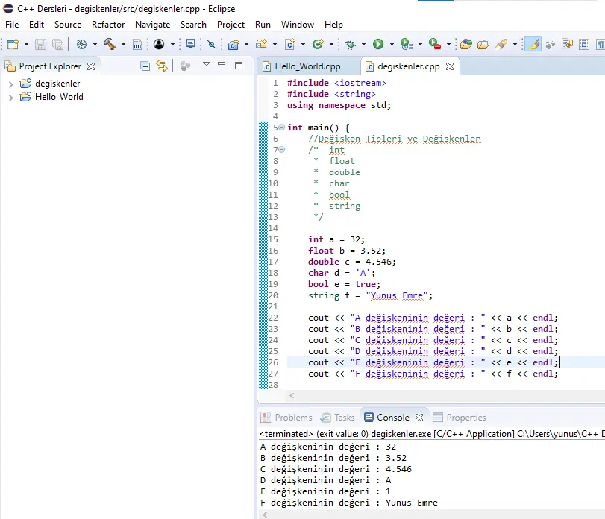The width and height of the screenshot is (605, 519).
Task: Open the Refactor menu
Action: pos(108,25)
